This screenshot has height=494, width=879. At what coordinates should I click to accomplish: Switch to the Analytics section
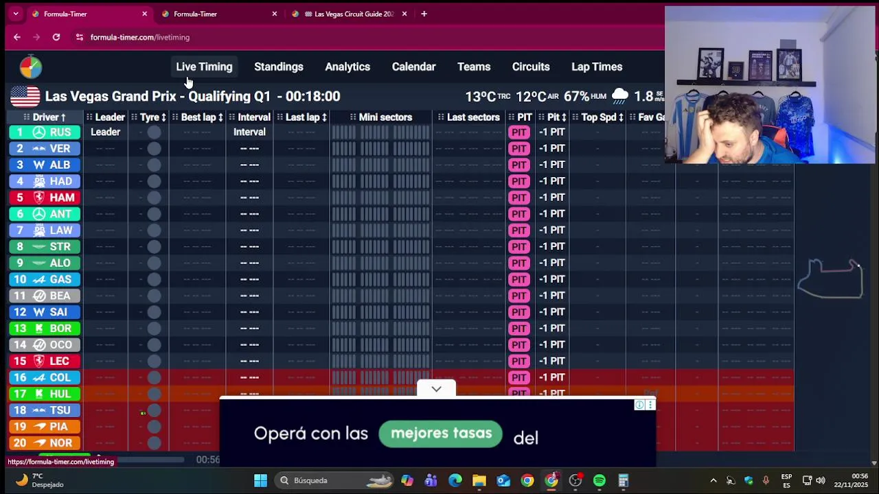[x=347, y=67]
